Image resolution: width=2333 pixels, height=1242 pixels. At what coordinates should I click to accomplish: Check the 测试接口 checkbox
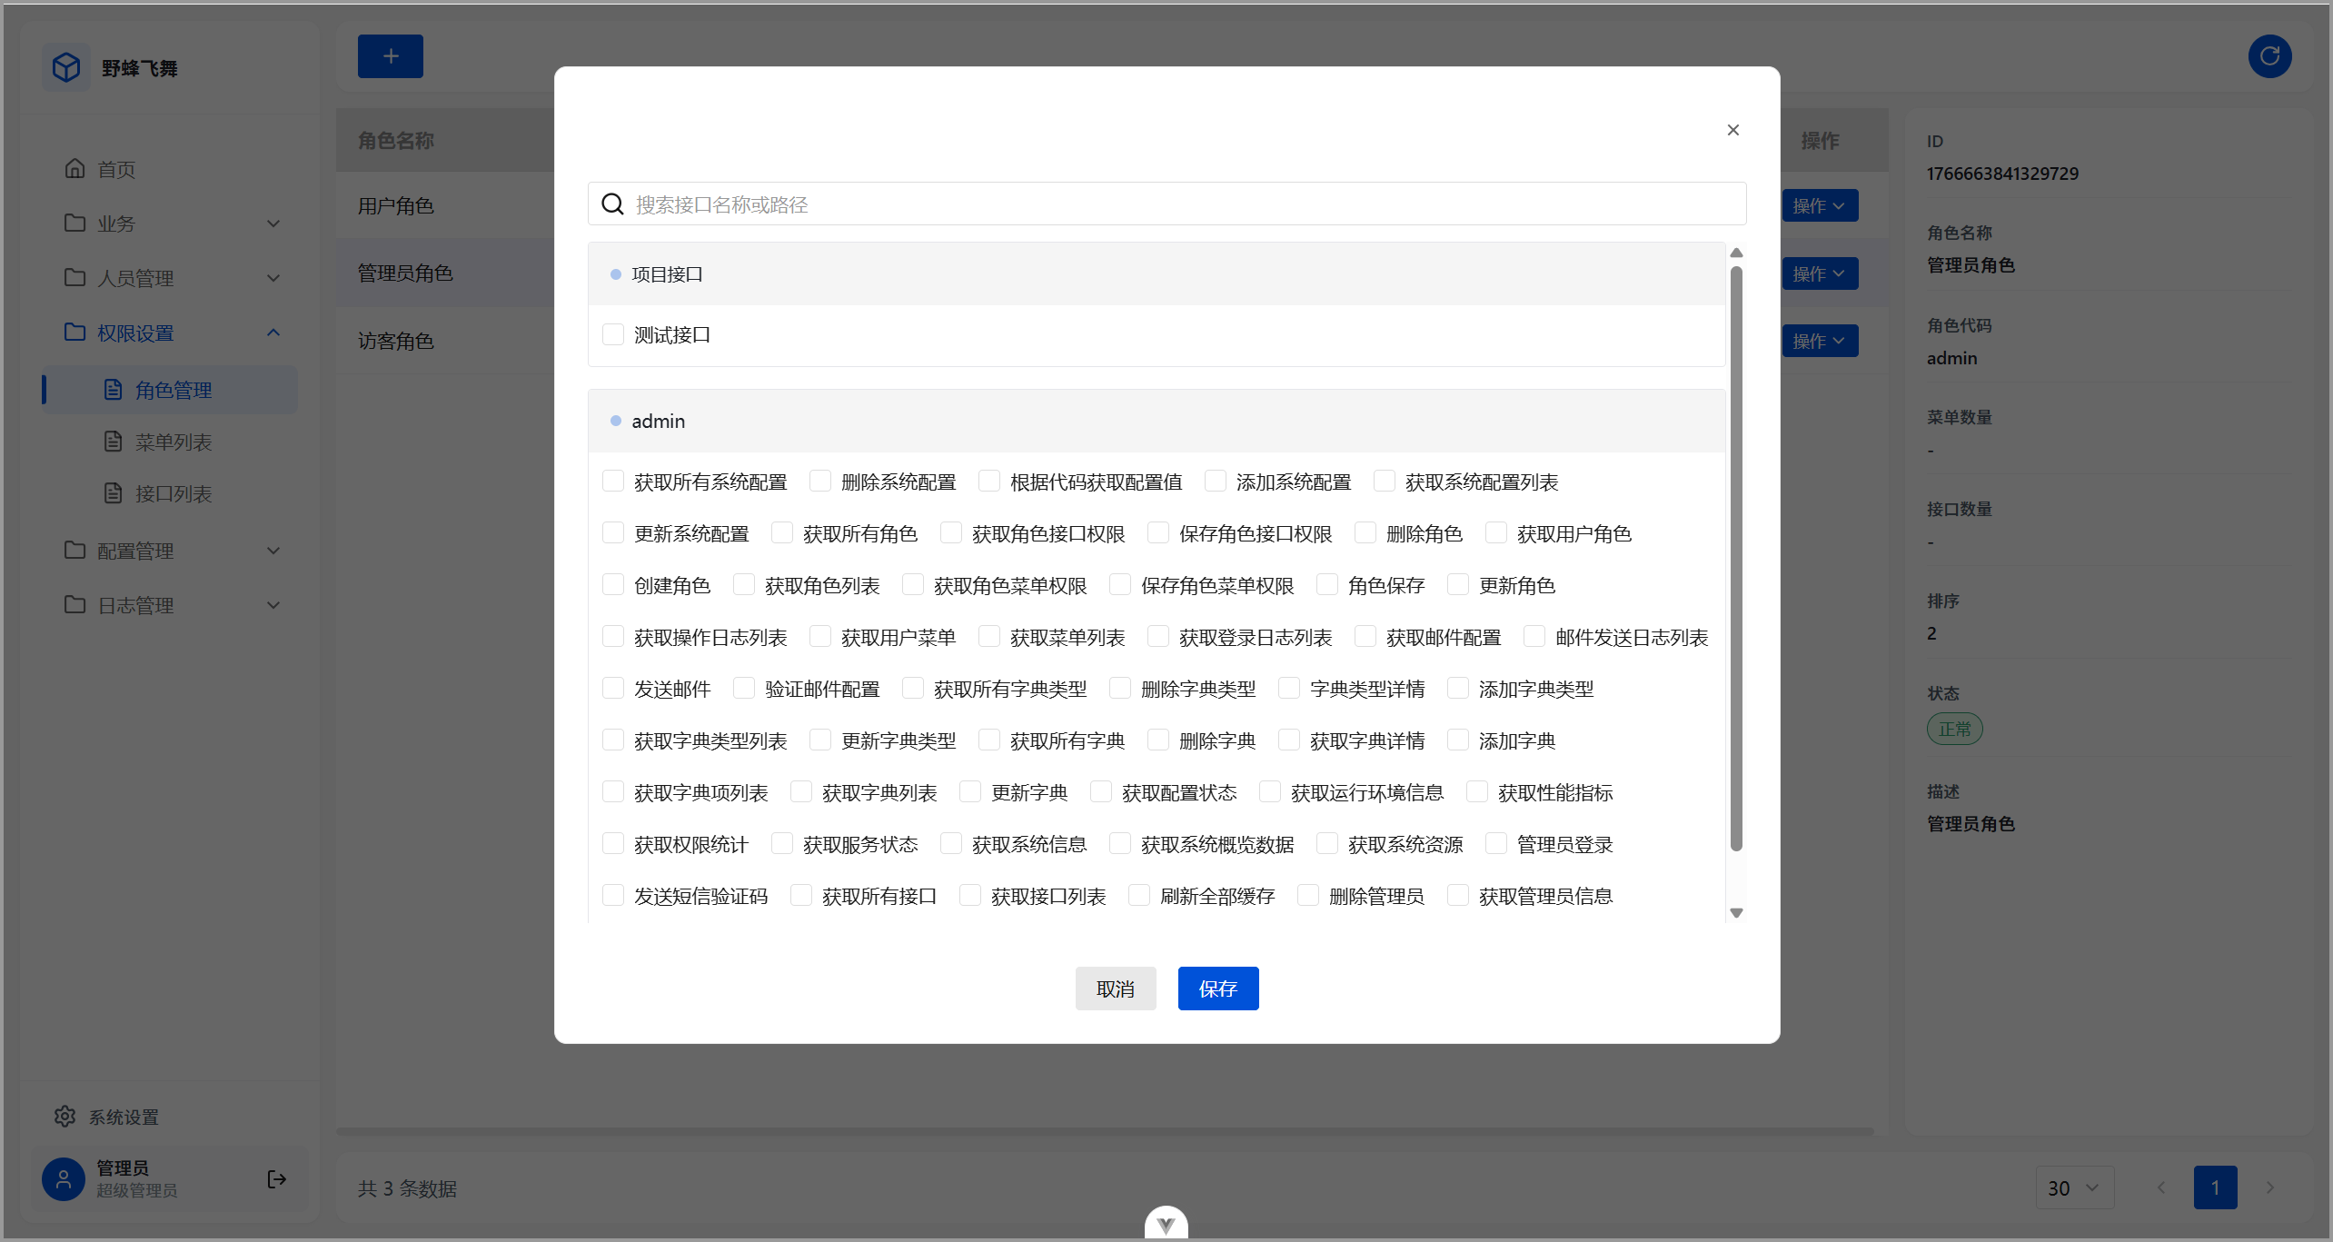click(x=613, y=334)
